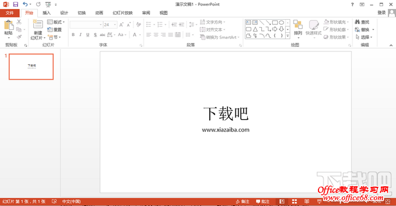Toggle Strikethrough (abc) formatting
Image resolution: width=396 pixels, height=206 pixels.
click(x=102, y=35)
